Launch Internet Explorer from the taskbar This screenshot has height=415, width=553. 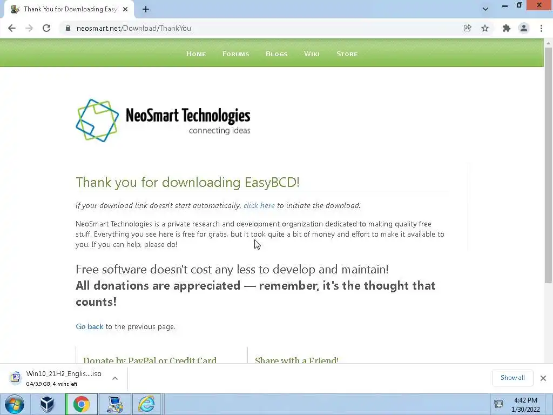(147, 404)
